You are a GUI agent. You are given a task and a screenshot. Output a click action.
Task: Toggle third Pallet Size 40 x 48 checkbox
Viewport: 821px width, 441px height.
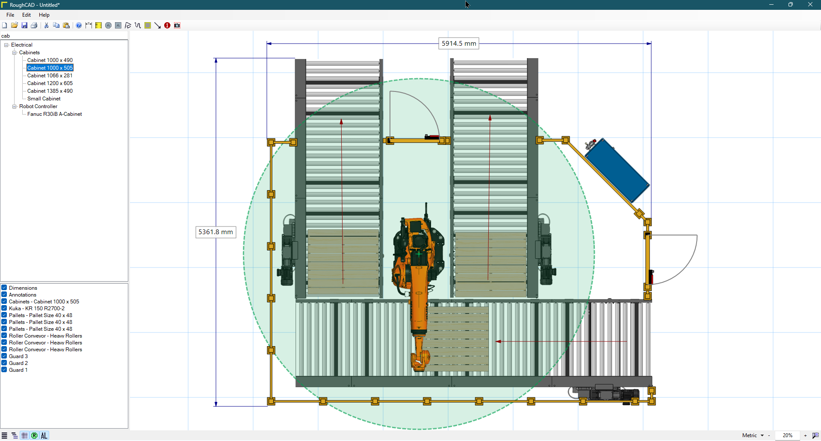(x=4, y=329)
